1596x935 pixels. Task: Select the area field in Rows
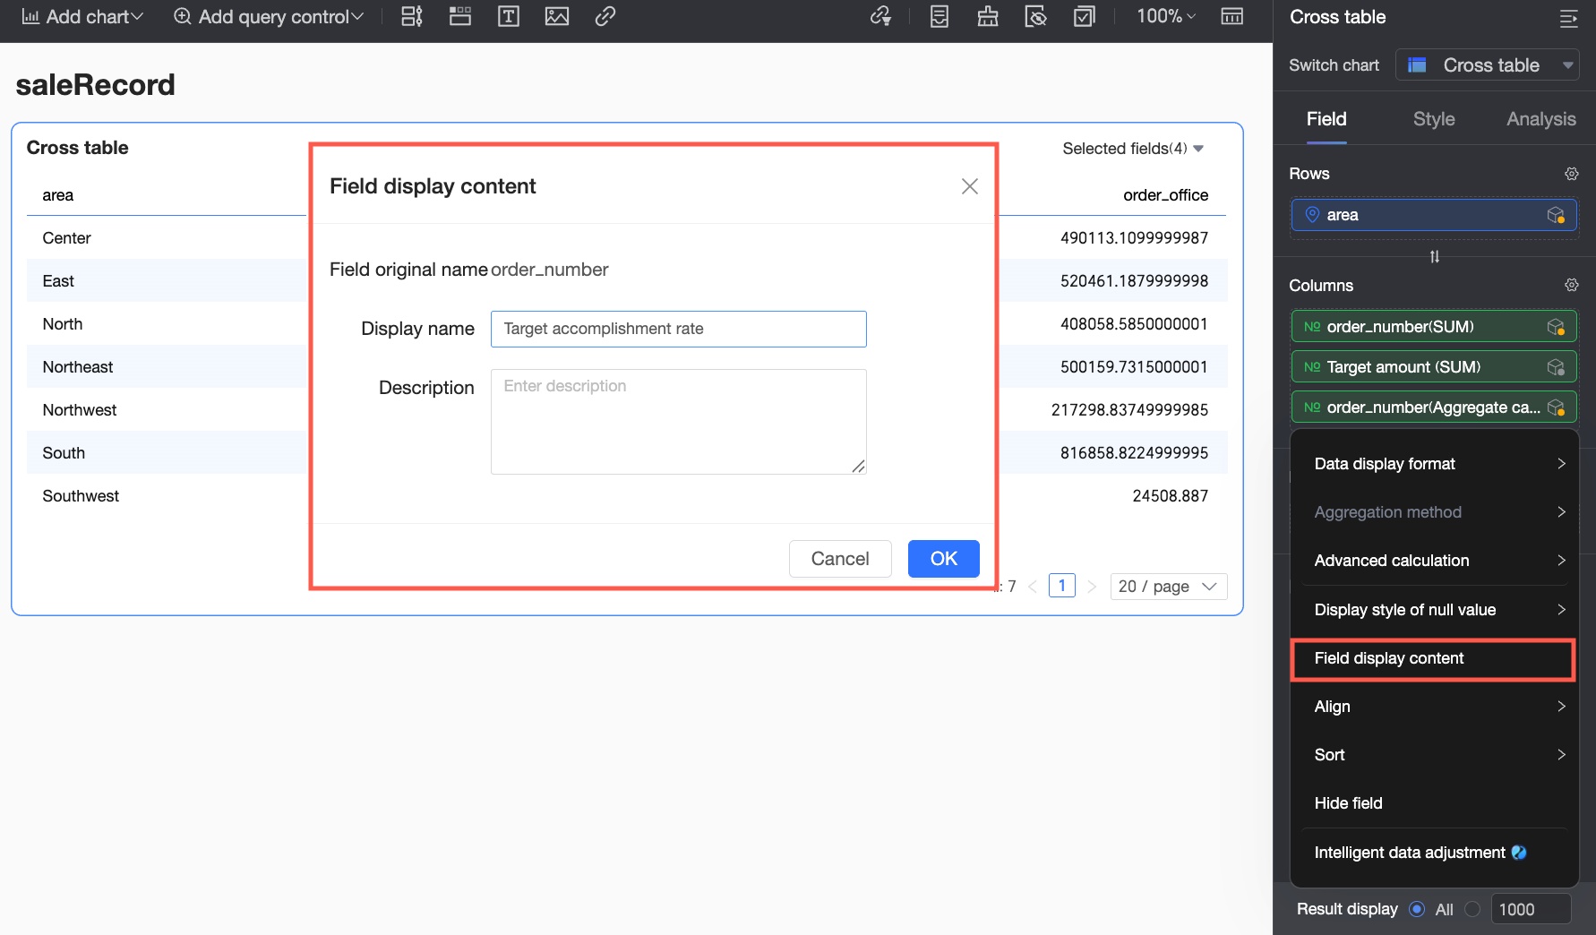[1434, 215]
